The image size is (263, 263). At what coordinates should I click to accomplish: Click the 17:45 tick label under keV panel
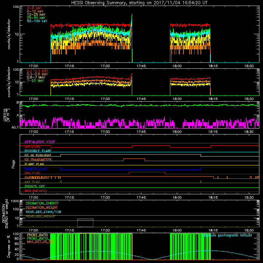[141, 66]
